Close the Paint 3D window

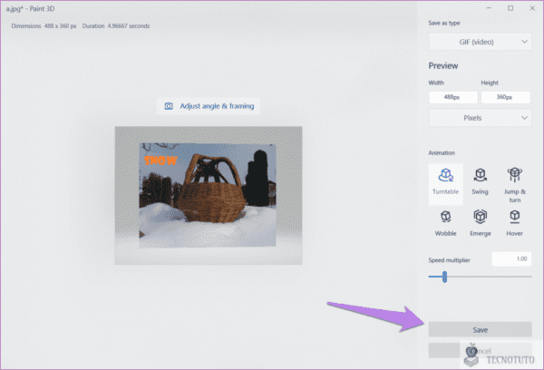pyautogui.click(x=532, y=8)
